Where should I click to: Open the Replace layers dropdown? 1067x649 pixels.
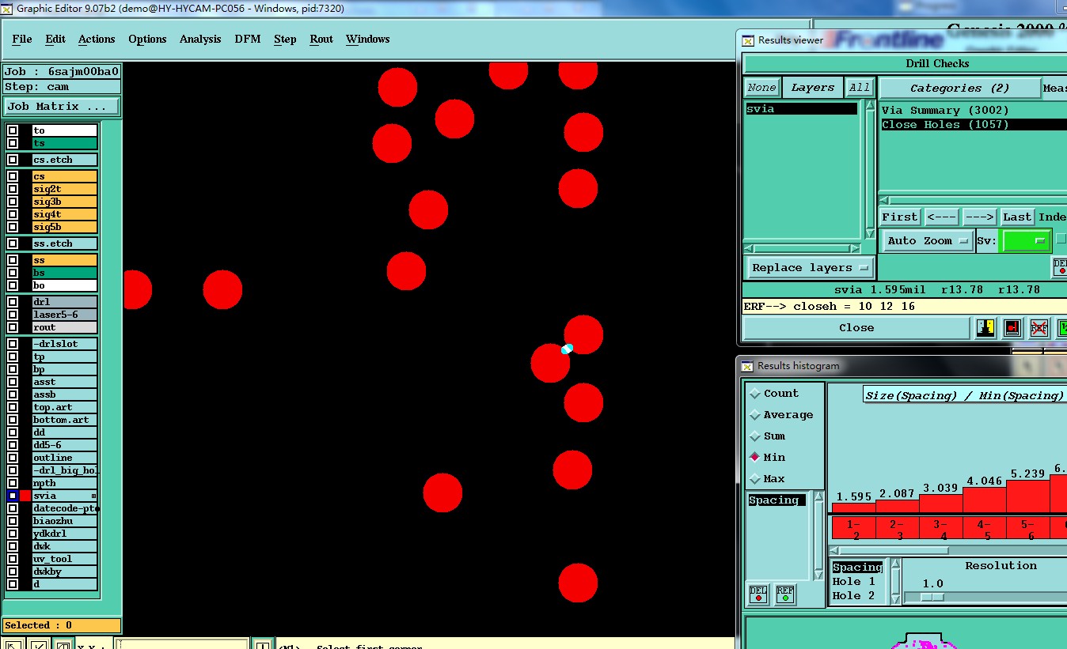[811, 268]
